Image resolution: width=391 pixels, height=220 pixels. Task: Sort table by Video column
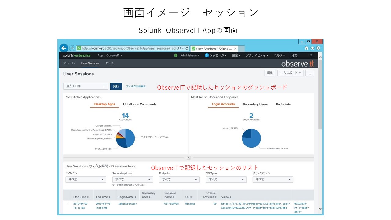(x=226, y=197)
